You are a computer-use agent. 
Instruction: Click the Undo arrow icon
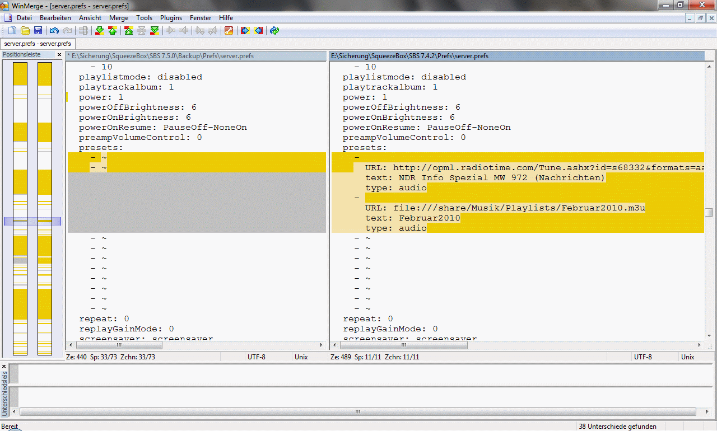[x=54, y=31]
